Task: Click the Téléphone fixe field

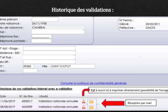Action: point(41,37)
